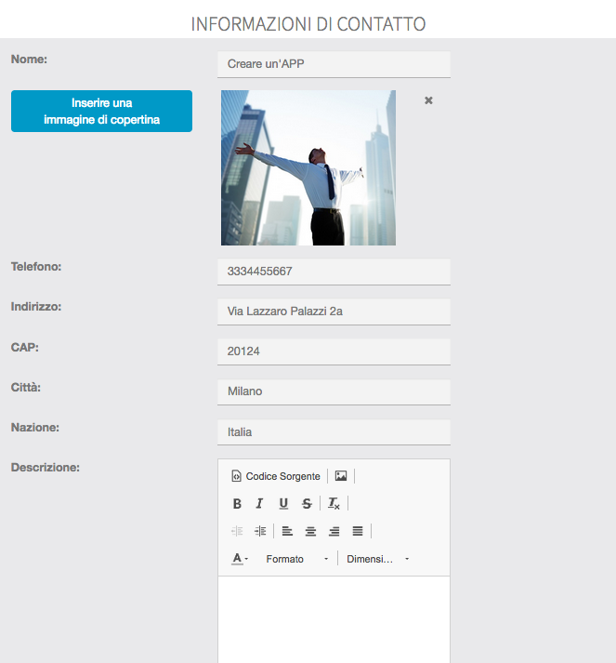Justify the text alignment

click(358, 531)
